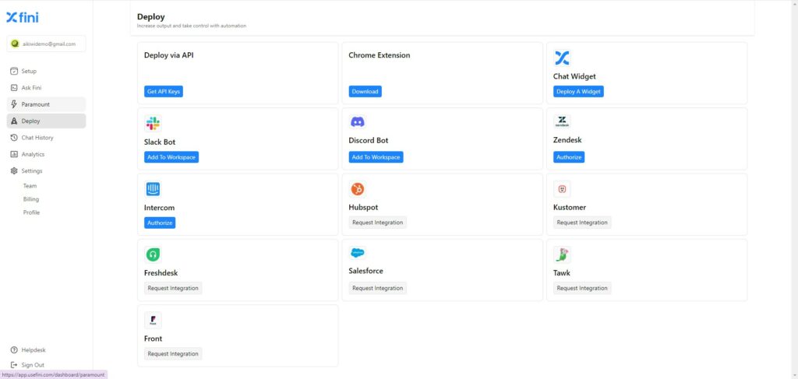Download the Chrome Extension
Screen dimensions: 798x379
(x=365, y=92)
